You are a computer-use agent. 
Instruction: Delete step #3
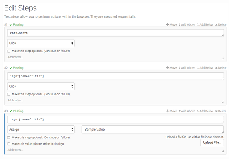(x=221, y=111)
